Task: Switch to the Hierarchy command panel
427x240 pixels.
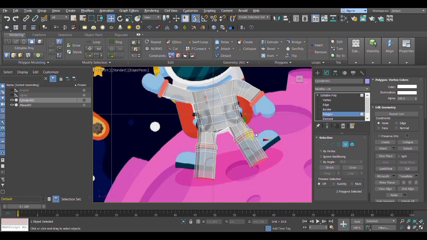Action: (335, 73)
